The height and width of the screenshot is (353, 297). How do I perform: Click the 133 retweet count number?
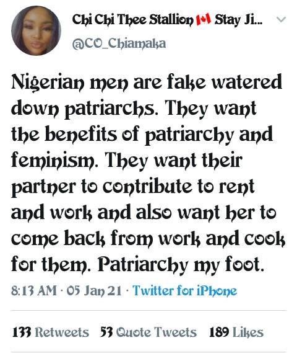click(x=22, y=332)
